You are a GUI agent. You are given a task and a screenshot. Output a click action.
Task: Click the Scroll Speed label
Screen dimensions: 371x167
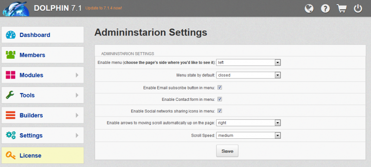[x=203, y=136]
